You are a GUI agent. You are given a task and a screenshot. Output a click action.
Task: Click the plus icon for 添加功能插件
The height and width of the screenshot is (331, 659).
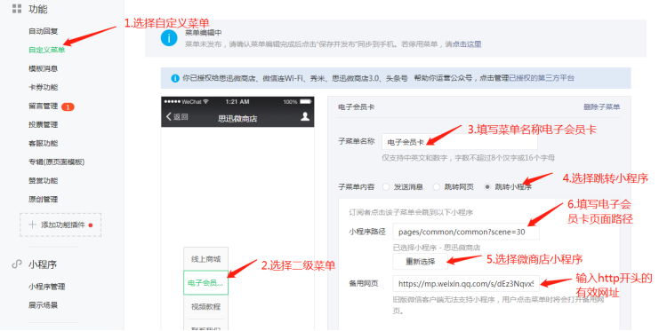click(32, 225)
